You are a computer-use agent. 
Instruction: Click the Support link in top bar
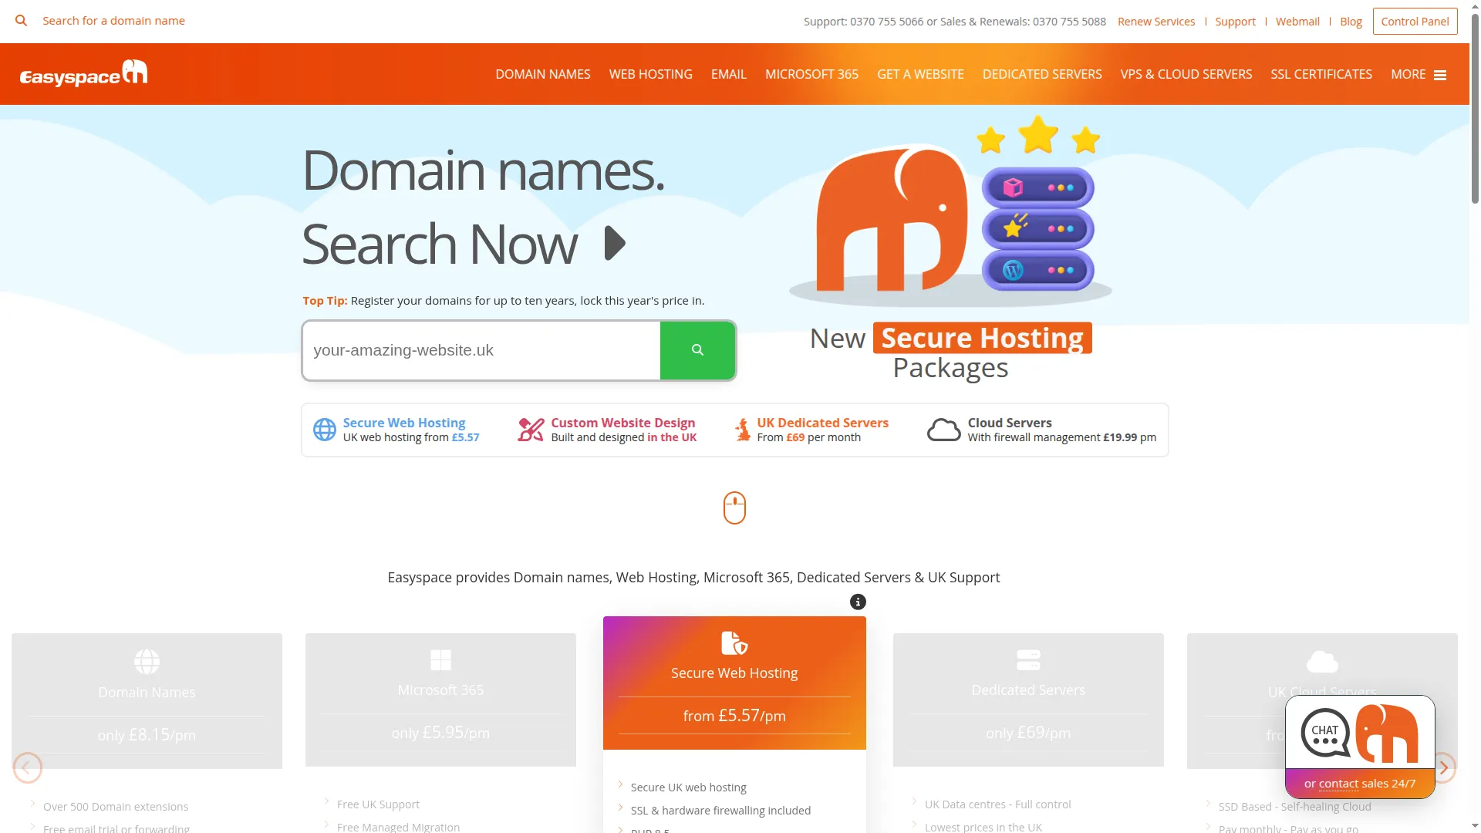1235,22
